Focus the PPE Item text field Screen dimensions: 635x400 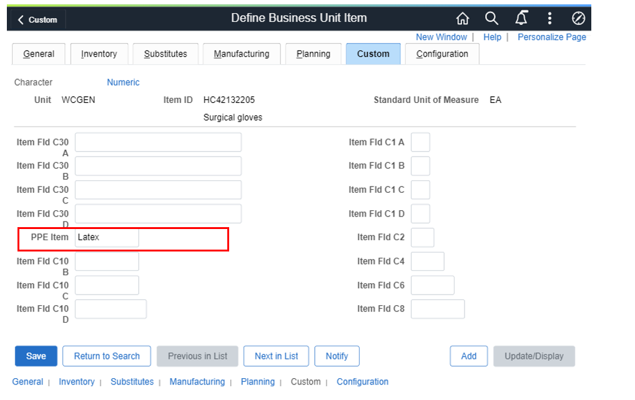click(107, 238)
